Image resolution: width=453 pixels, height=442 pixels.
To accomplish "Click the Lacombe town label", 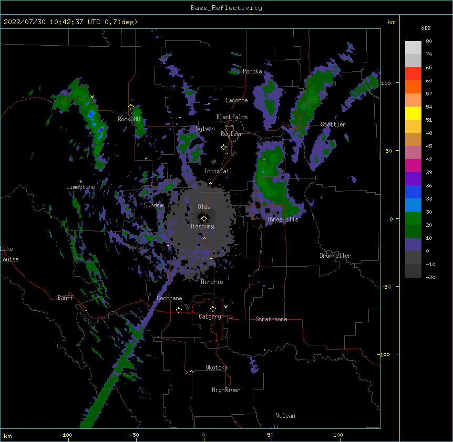I will pyautogui.click(x=236, y=100).
